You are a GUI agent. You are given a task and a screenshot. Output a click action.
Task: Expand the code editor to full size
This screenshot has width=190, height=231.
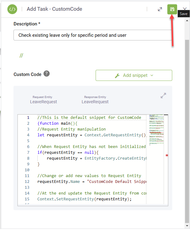[x=163, y=96]
